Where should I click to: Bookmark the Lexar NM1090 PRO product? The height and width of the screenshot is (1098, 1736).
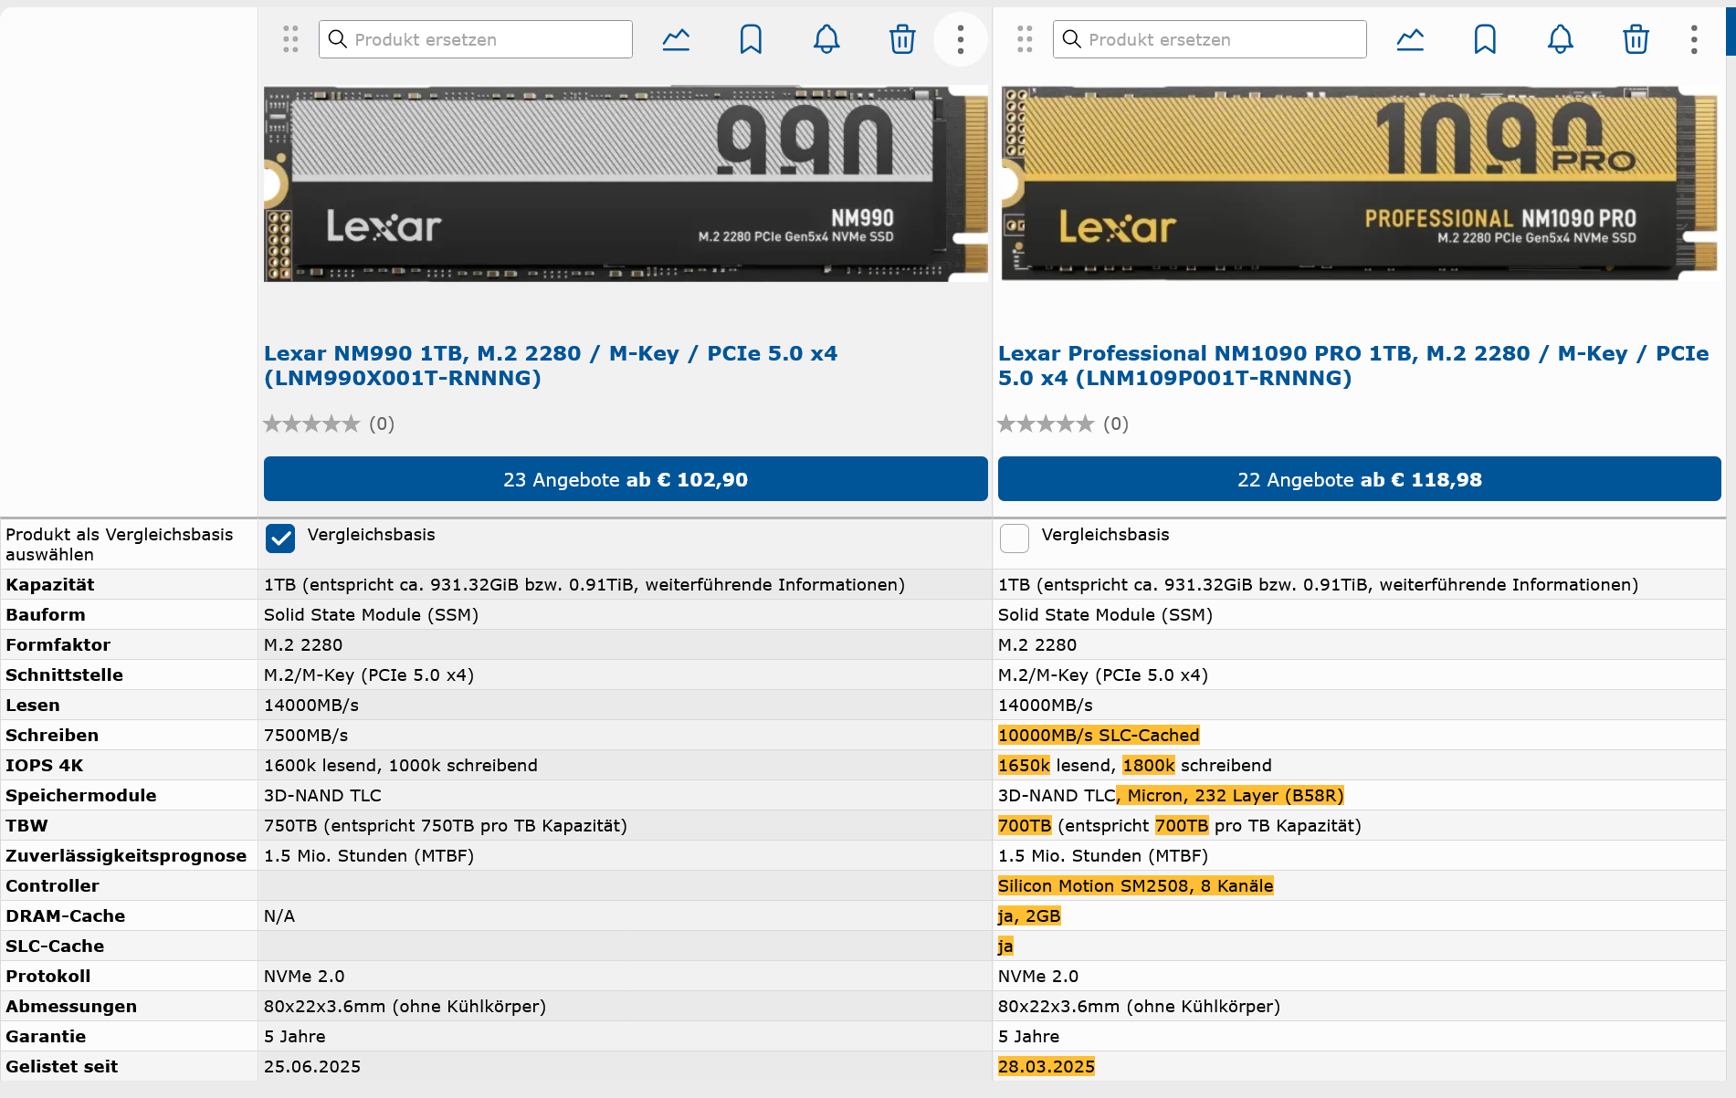pos(1485,39)
